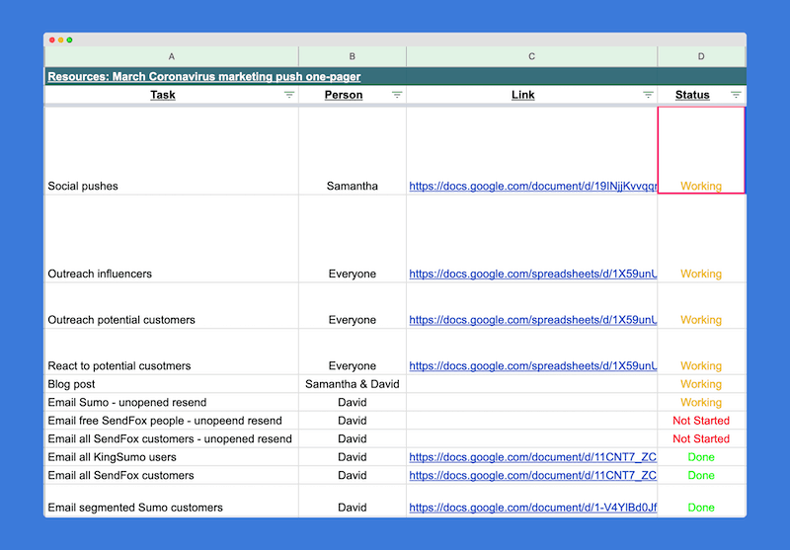The height and width of the screenshot is (550, 790).
Task: Select Working status of Social pushes
Action: 701,150
